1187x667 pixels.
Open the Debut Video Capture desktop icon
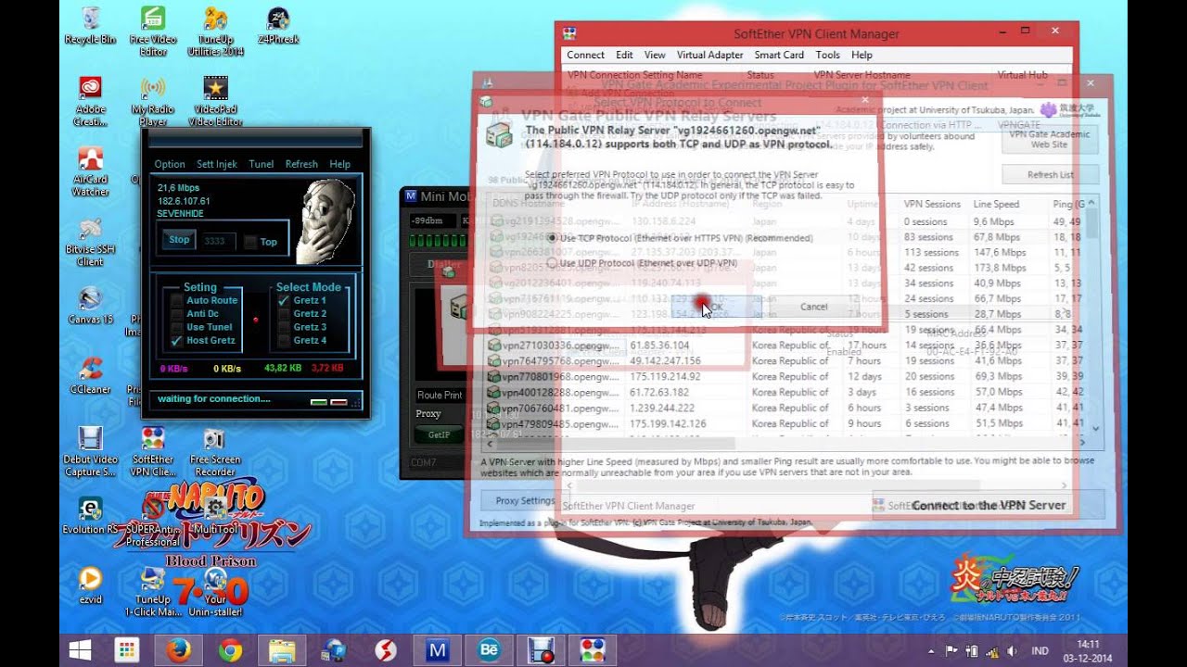tap(90, 451)
